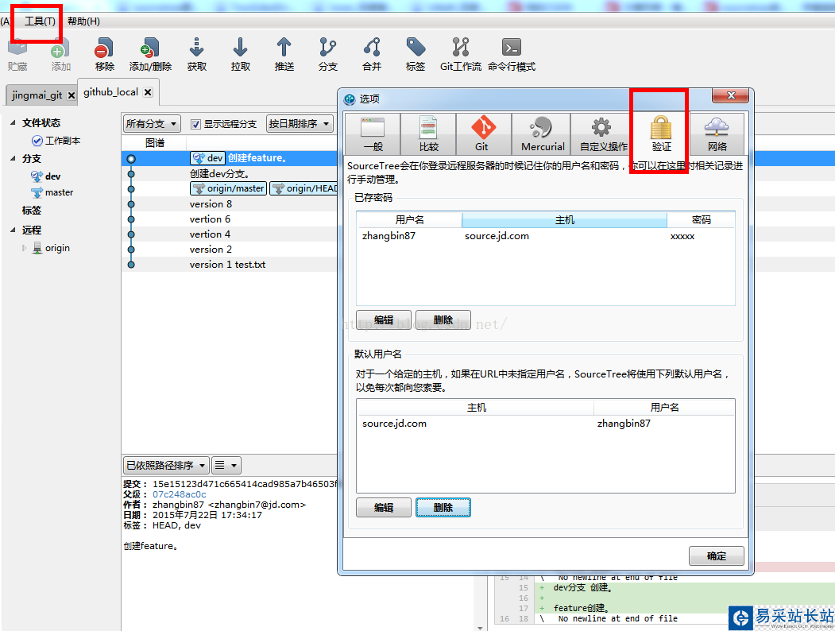The width and height of the screenshot is (835, 631).
Task: Select the Authentication (验证) tab
Action: (x=661, y=134)
